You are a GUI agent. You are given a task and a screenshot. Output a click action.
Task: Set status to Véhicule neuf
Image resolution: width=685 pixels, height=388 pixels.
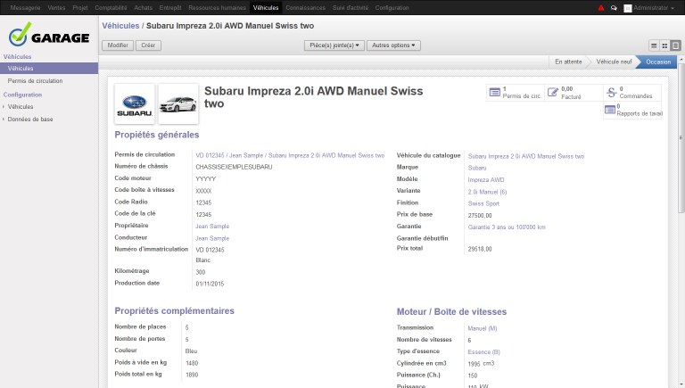[613, 62]
